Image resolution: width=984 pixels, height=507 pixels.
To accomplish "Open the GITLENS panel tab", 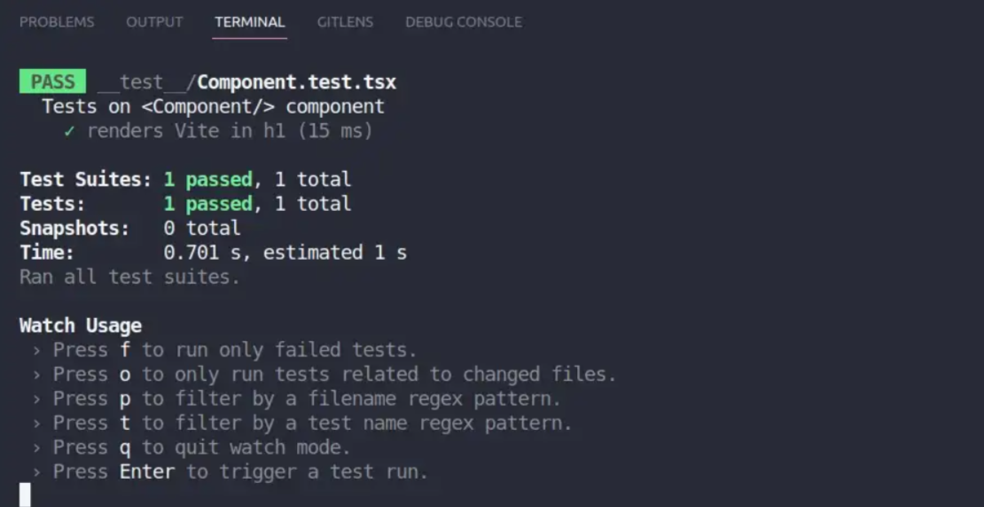I will [345, 22].
